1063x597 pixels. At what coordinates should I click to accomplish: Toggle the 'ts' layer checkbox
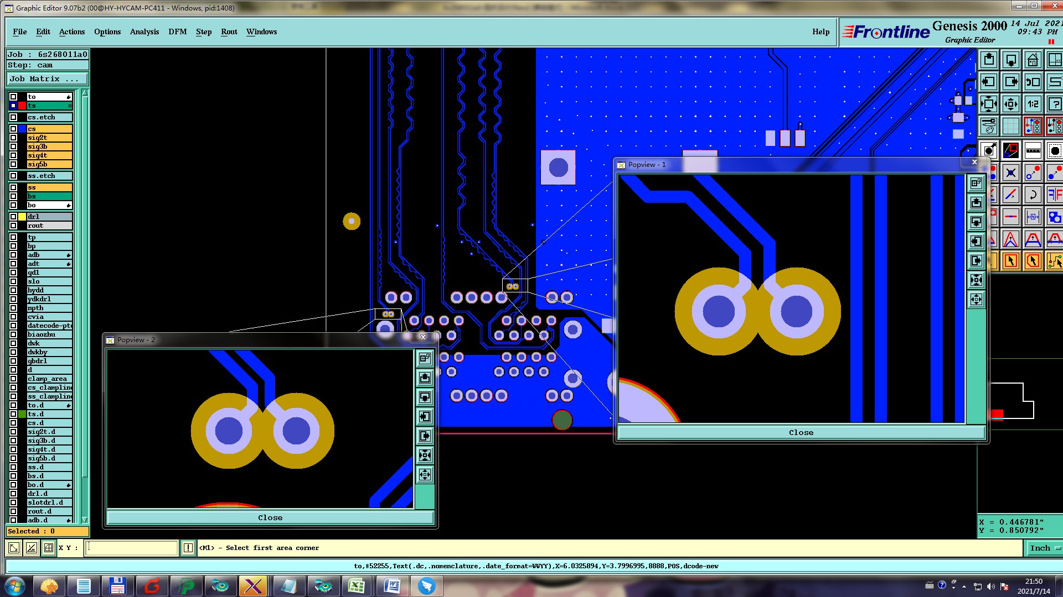(13, 106)
